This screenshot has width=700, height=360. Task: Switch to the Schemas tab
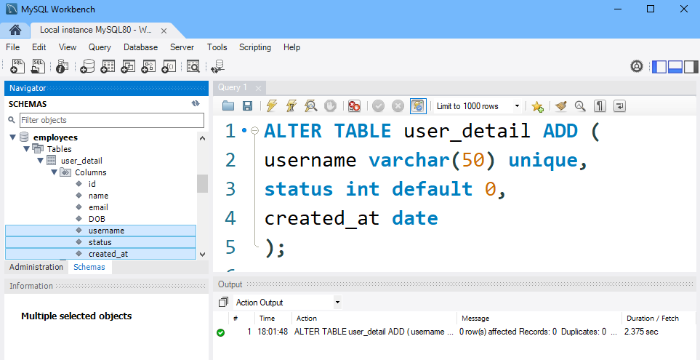(89, 267)
